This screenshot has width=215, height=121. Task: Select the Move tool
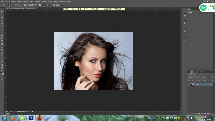tap(2, 12)
